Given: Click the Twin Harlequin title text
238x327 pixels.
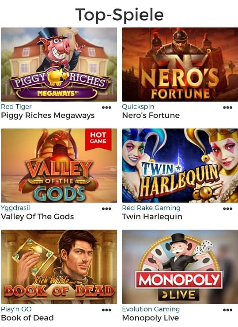Looking at the screenshot, I should [x=152, y=217].
